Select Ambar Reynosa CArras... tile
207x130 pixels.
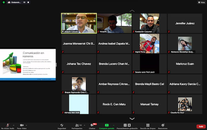pyautogui.click(x=114, y=84)
